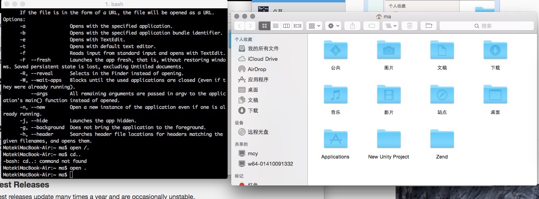Click the 共享的 sidebar section header
The height and width of the screenshot is (199, 539).
point(241,144)
